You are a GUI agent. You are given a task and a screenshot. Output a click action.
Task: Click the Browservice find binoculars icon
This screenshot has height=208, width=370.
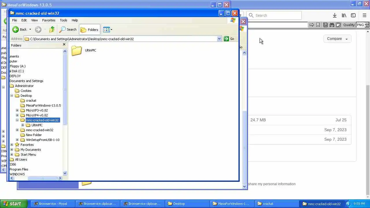(x=332, y=25)
